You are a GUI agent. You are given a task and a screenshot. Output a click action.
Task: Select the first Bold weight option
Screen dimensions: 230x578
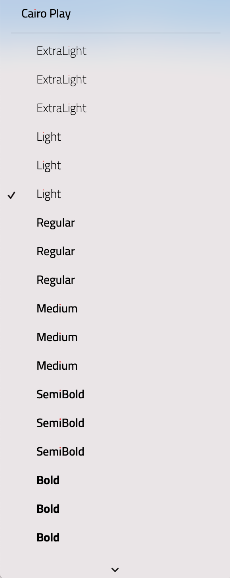(48, 480)
